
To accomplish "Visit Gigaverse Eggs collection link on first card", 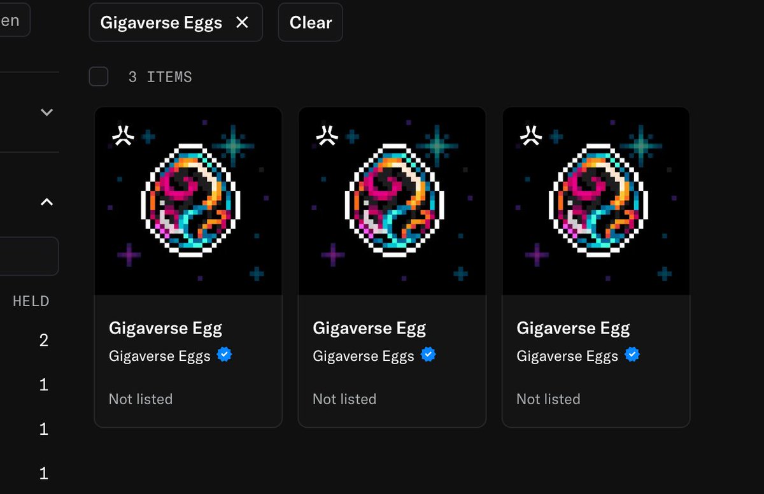I will [x=160, y=356].
